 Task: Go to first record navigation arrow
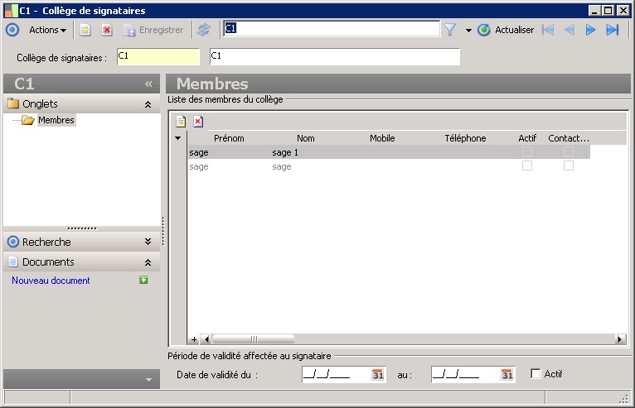548,30
